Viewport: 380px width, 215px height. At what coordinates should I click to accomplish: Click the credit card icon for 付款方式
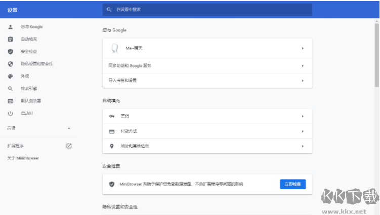(x=112, y=131)
